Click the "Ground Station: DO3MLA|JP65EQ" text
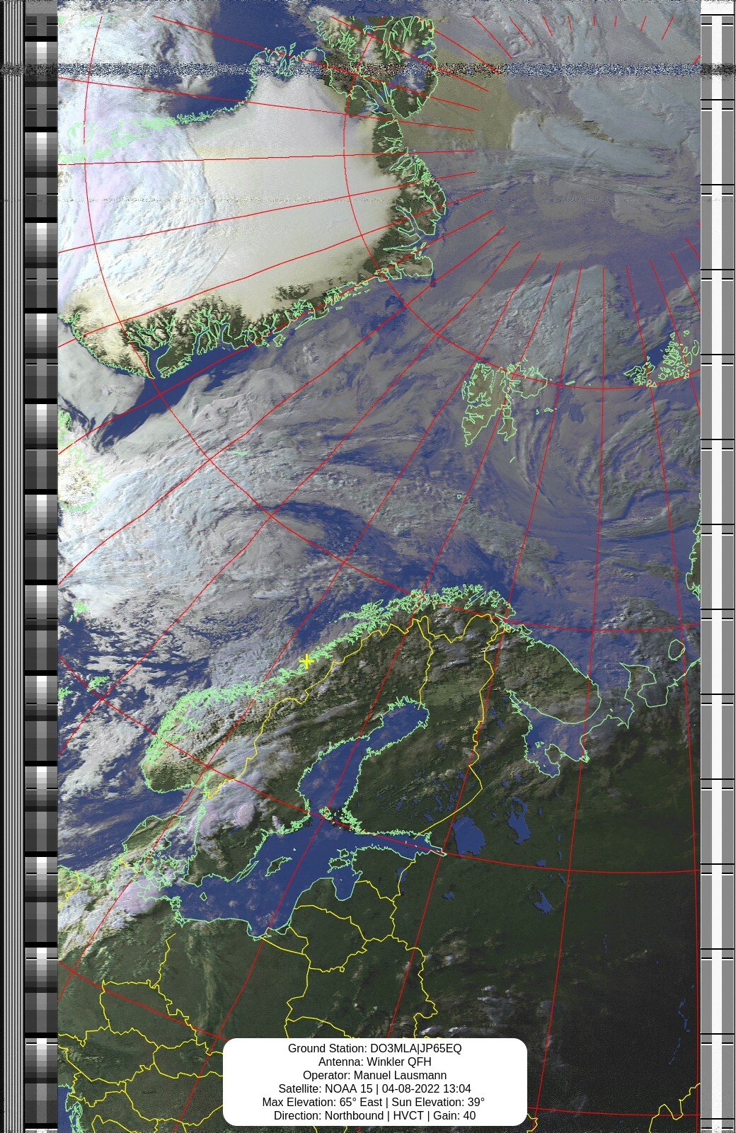This screenshot has width=736, height=1133. (374, 1048)
